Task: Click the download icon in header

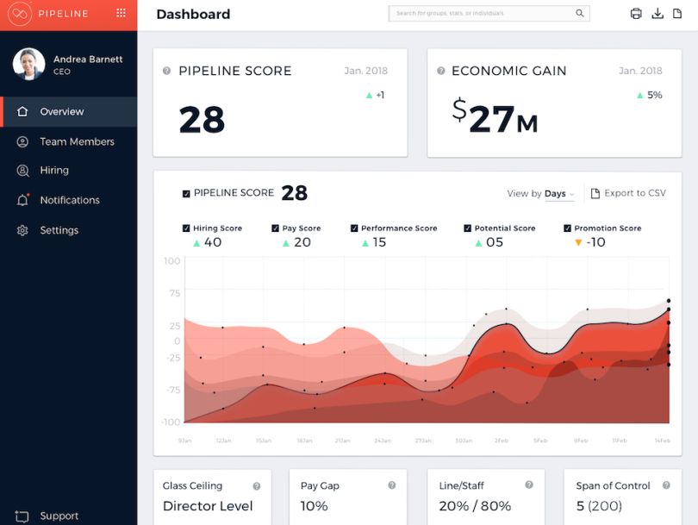Action: [x=657, y=14]
